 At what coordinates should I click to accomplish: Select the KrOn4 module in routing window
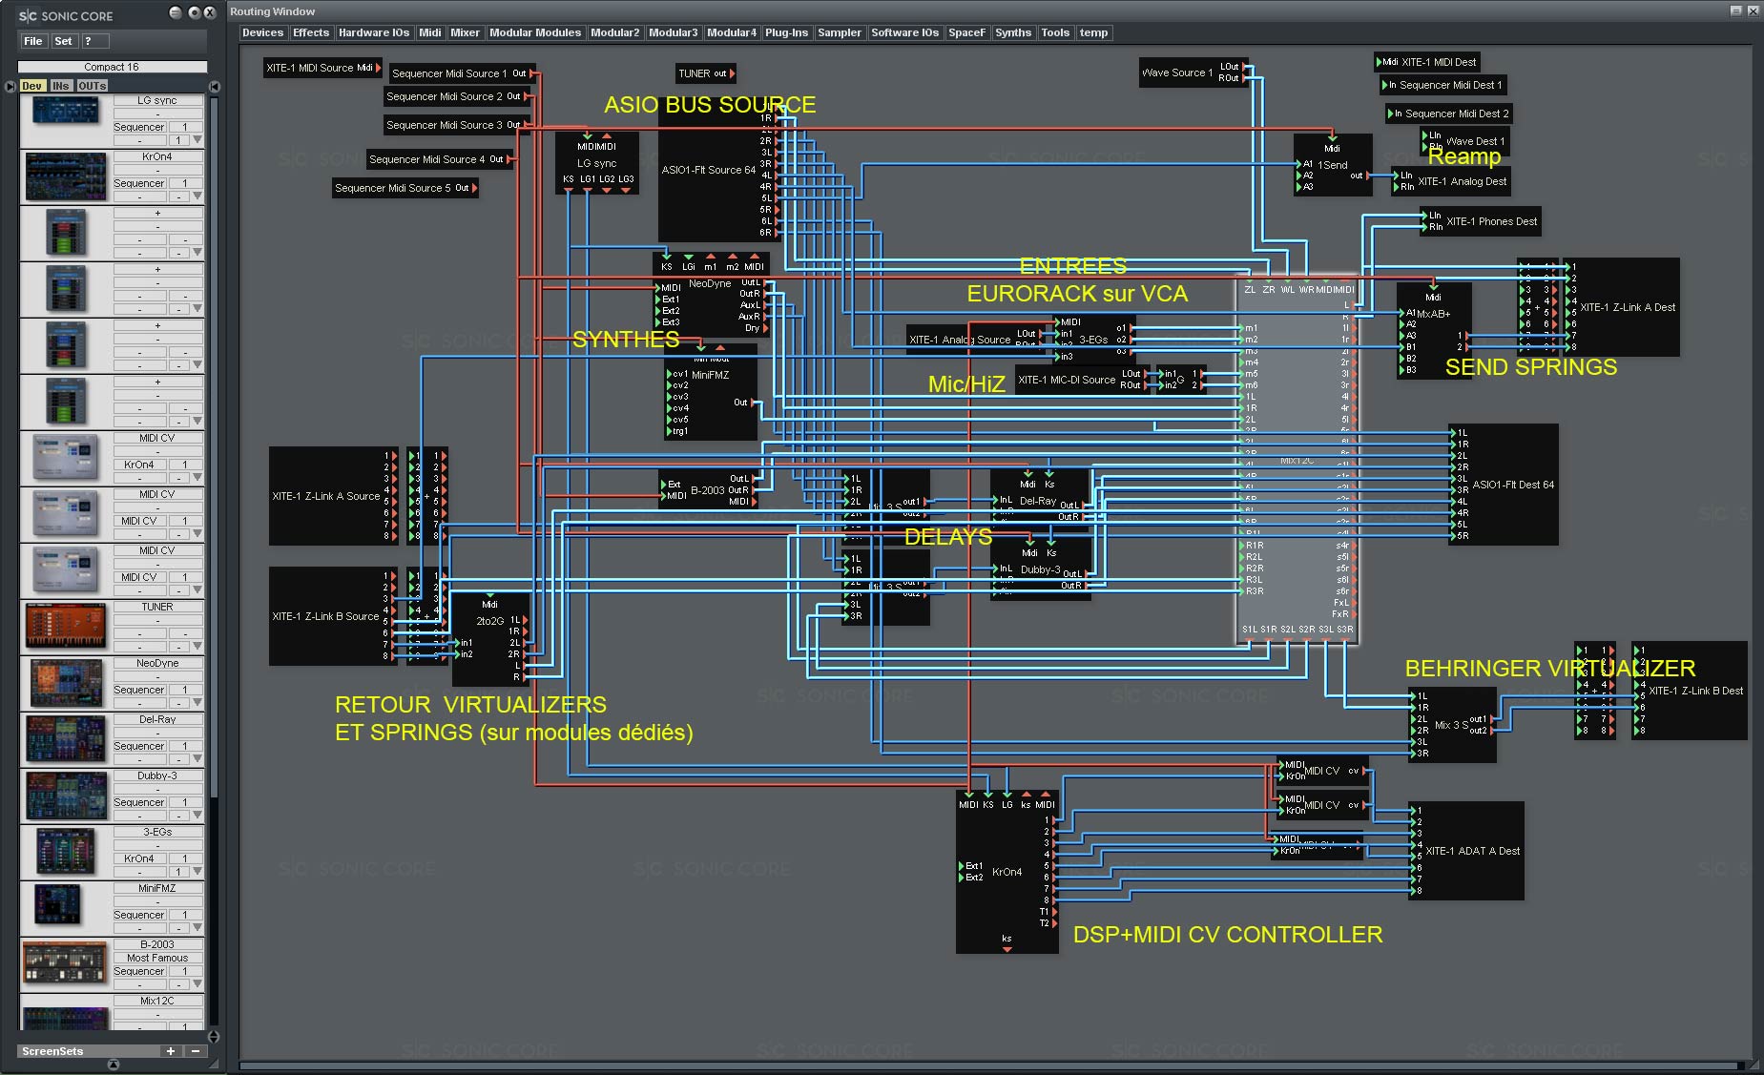point(1007,872)
